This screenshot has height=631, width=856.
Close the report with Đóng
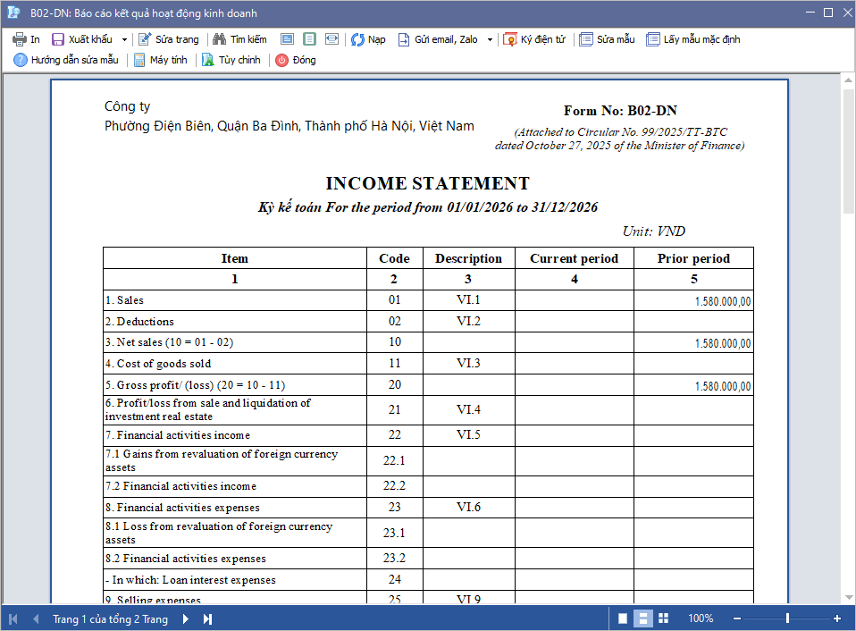(295, 60)
